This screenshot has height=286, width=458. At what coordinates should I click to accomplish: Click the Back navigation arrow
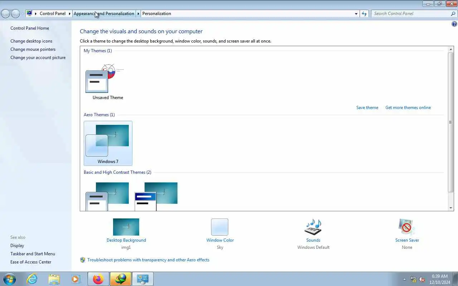[x=5, y=14]
